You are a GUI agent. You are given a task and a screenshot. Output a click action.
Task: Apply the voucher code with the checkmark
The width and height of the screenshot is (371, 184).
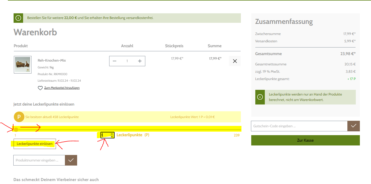(353, 126)
